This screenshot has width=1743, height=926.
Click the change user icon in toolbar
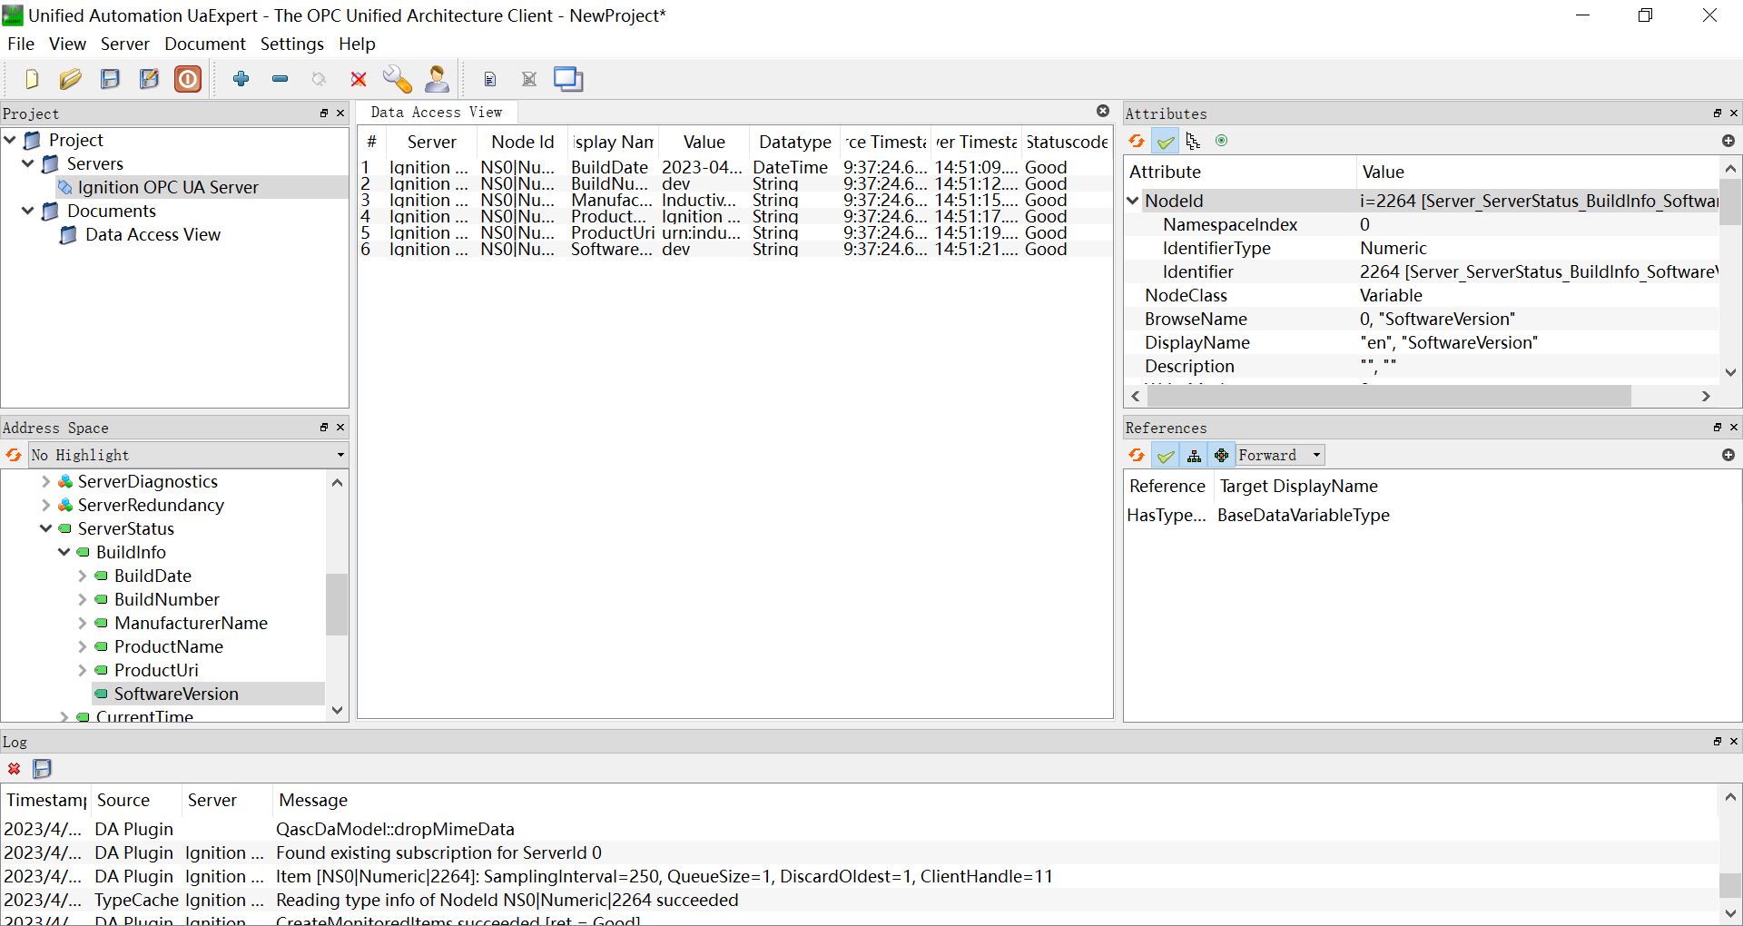coord(437,80)
